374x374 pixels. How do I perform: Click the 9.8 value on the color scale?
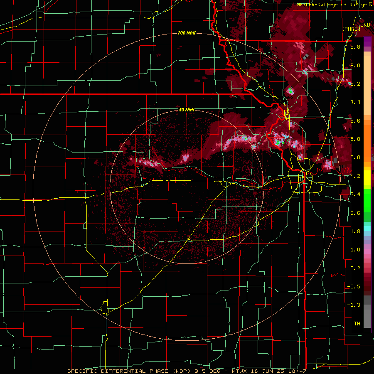pos(355,47)
